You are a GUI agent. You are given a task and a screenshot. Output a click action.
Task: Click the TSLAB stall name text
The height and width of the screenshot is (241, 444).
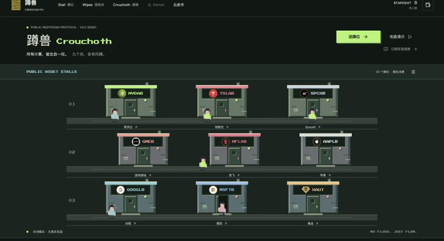coord(227,93)
